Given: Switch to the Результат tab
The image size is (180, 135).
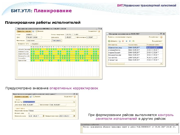Looking at the screenshot, I should [35, 44].
